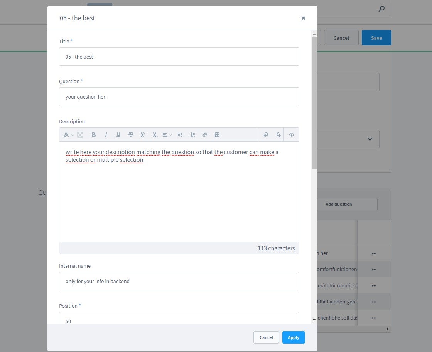Screen dimensions: 432x352
Task: Toggle underline formatting in description editor
Action: [118, 135]
